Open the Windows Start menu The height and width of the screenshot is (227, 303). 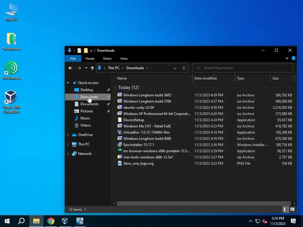pyautogui.click(x=7, y=221)
